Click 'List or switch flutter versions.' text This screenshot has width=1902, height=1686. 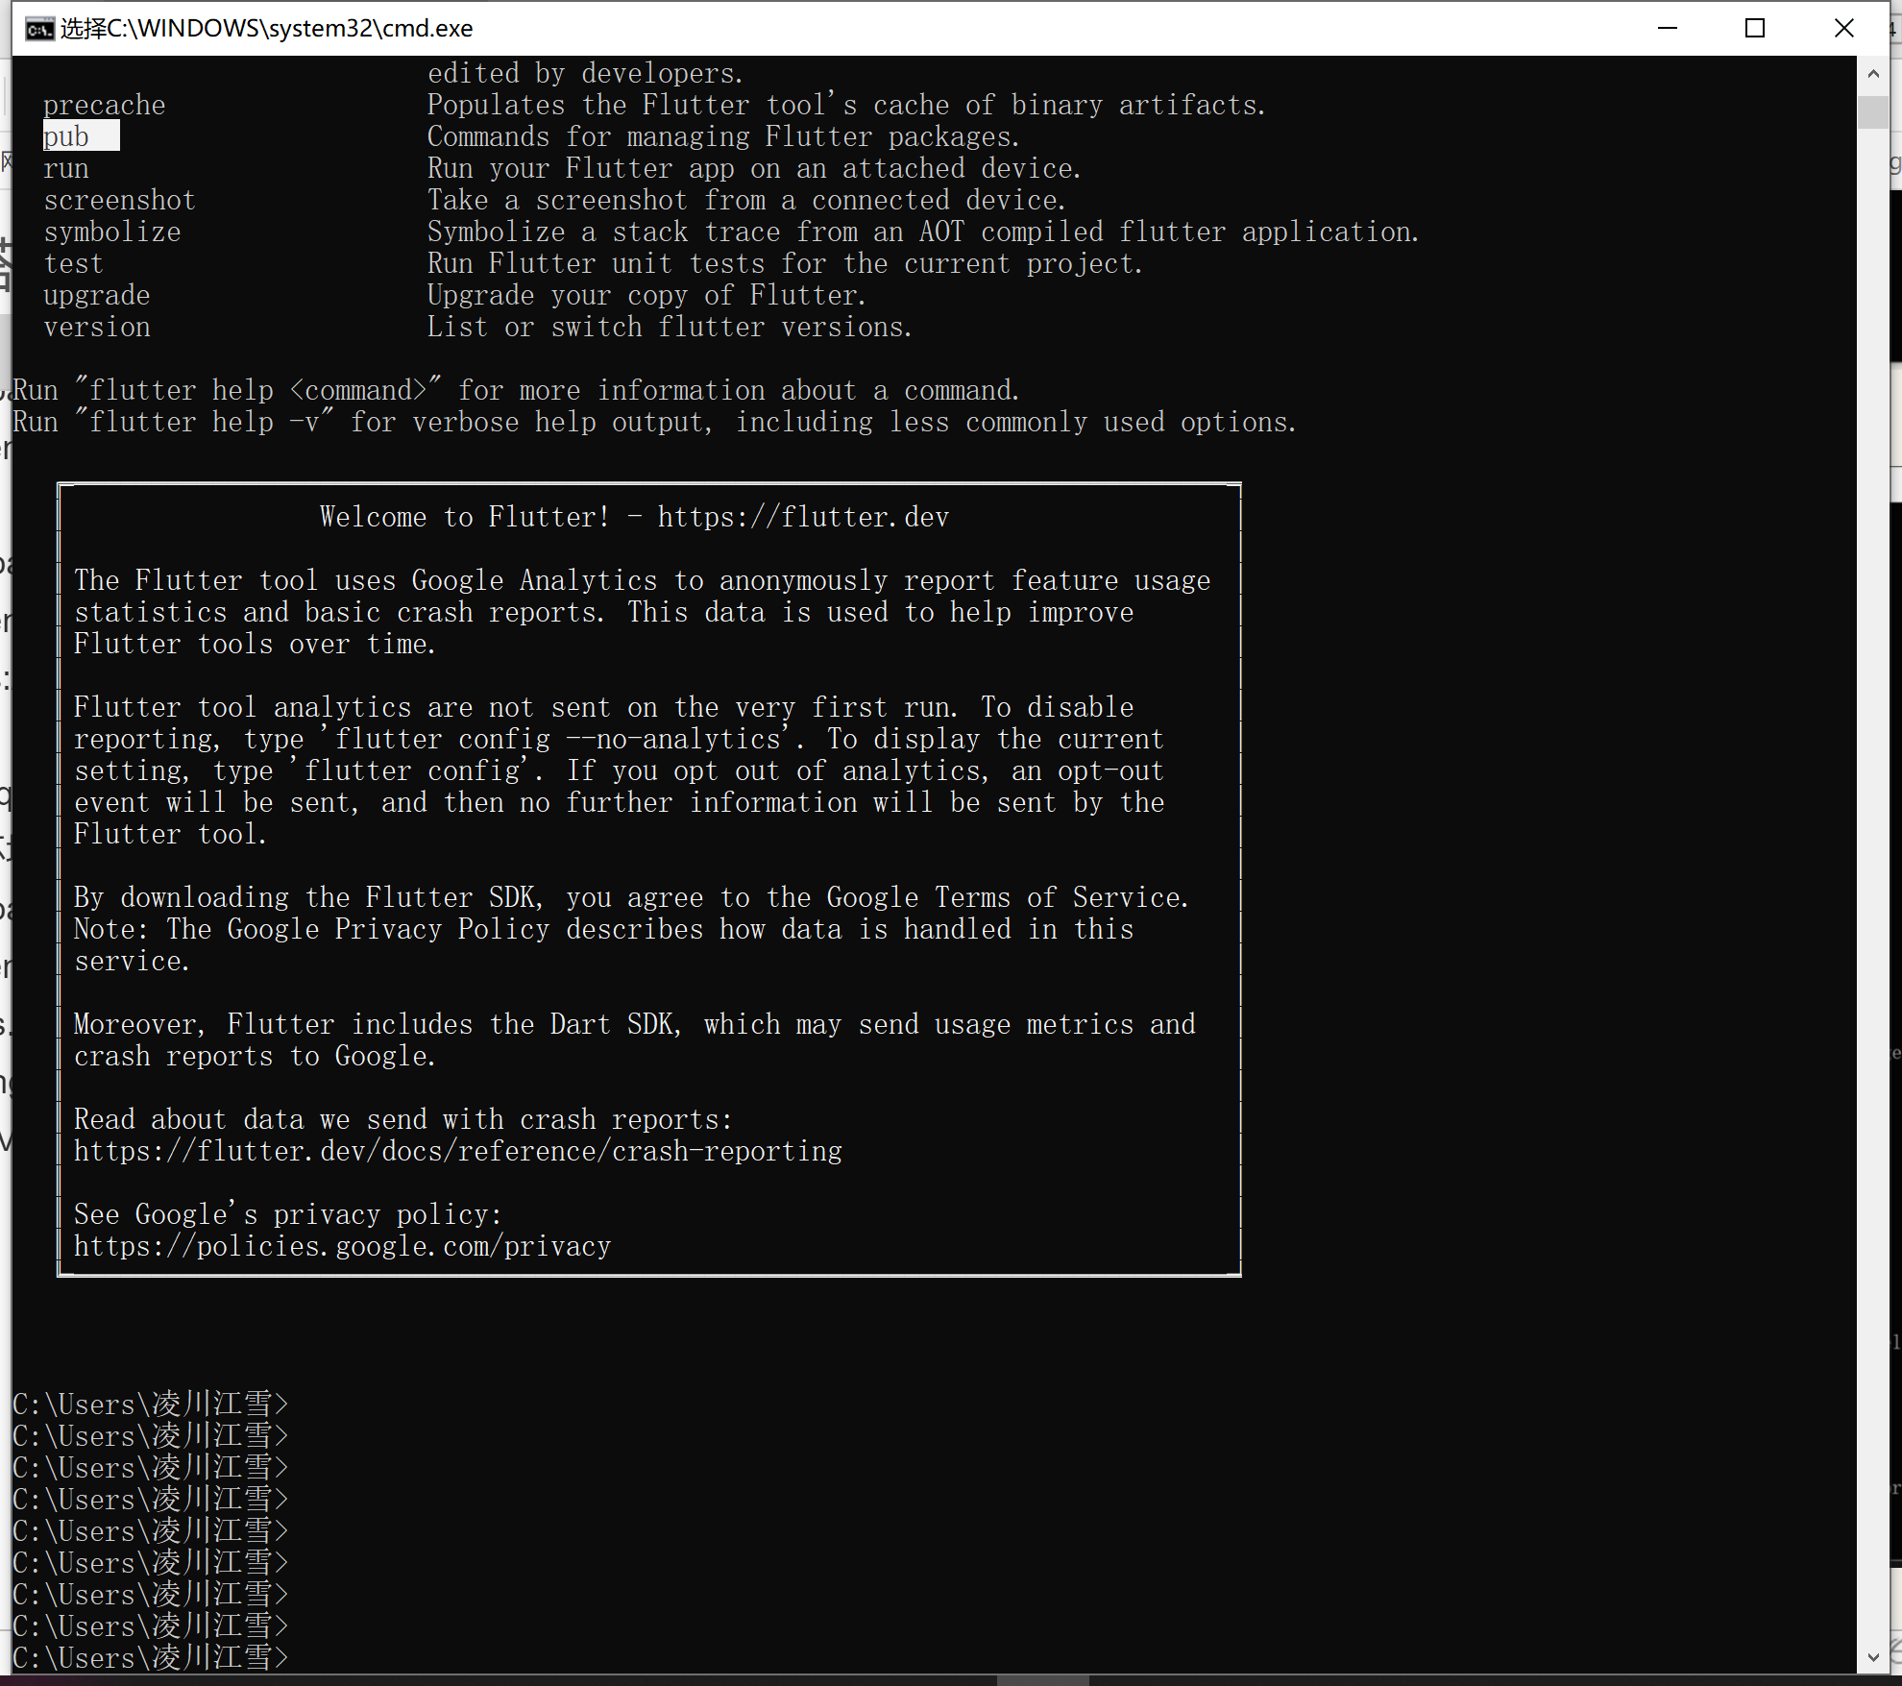670,327
